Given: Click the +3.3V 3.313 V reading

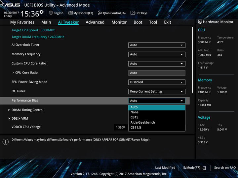Looking at the screenshot, I should [x=203, y=142].
